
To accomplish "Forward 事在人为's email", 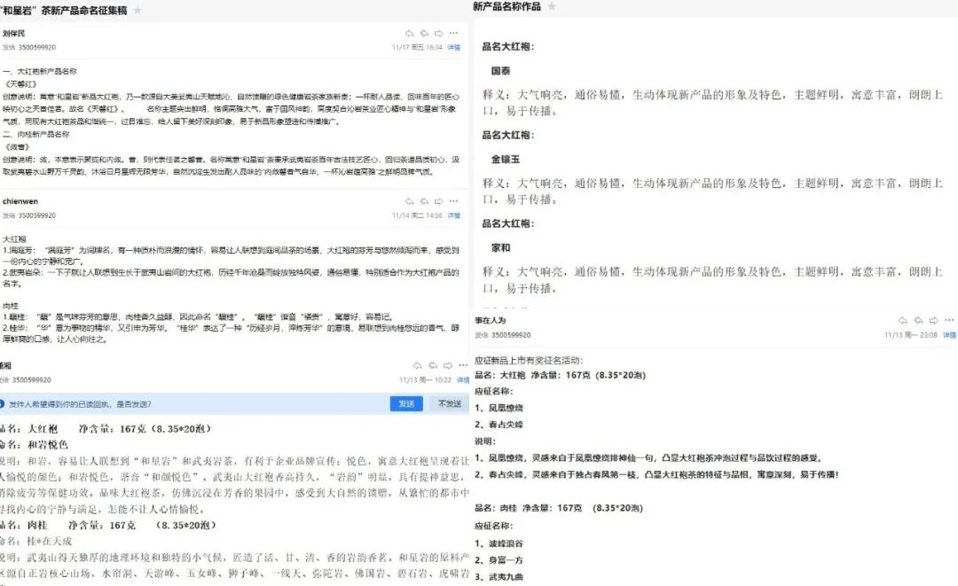I will 933,320.
